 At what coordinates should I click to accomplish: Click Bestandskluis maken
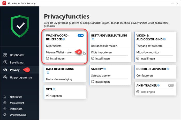pyautogui.click(x=104, y=46)
